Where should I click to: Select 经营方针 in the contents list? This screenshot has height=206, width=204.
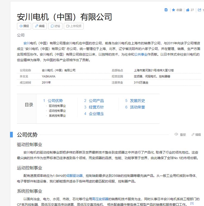click(96, 107)
